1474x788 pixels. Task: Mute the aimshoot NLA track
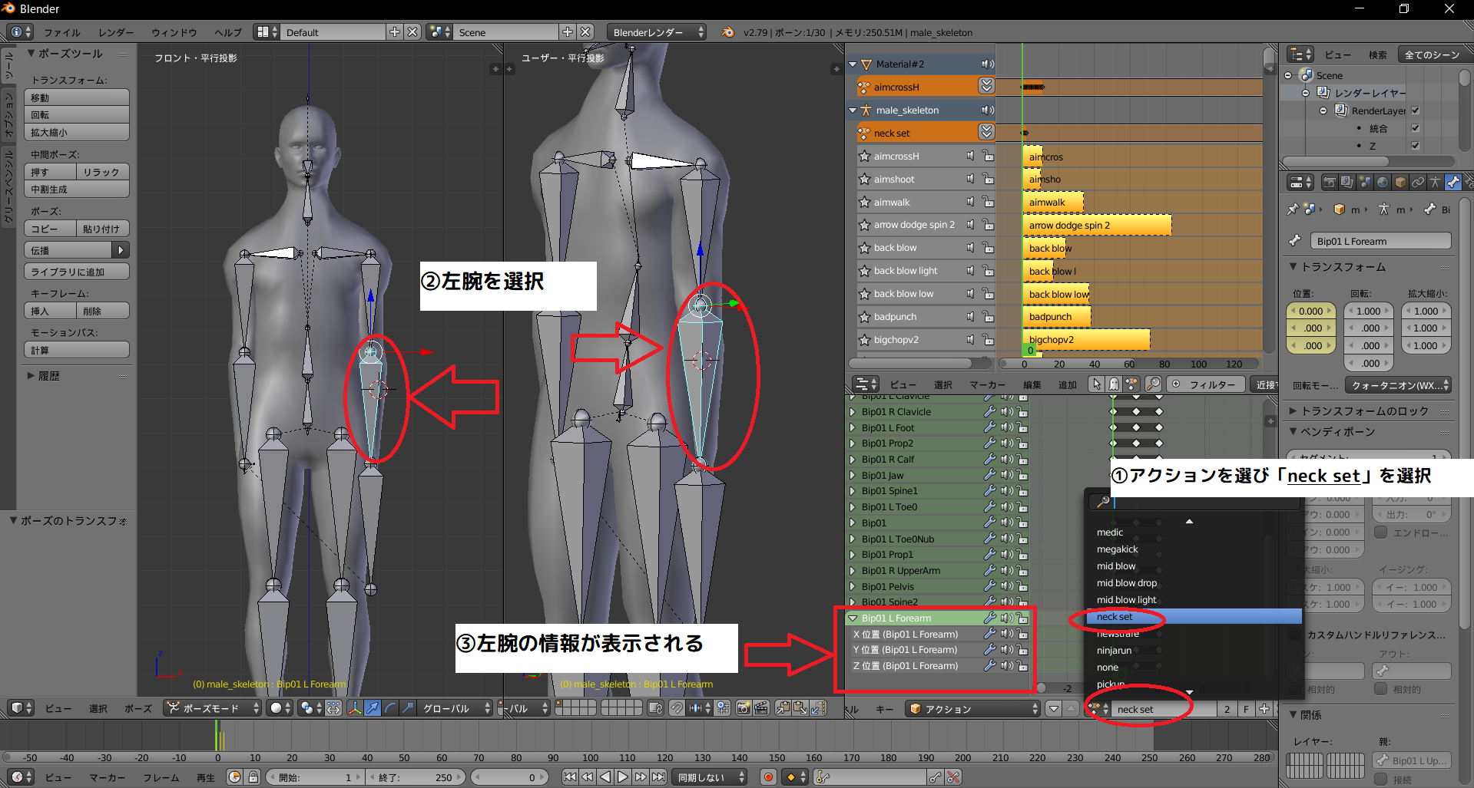pyautogui.click(x=971, y=179)
